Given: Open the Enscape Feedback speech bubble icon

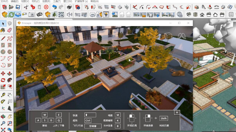Looking at the screenshot, I should (x=92, y=15).
